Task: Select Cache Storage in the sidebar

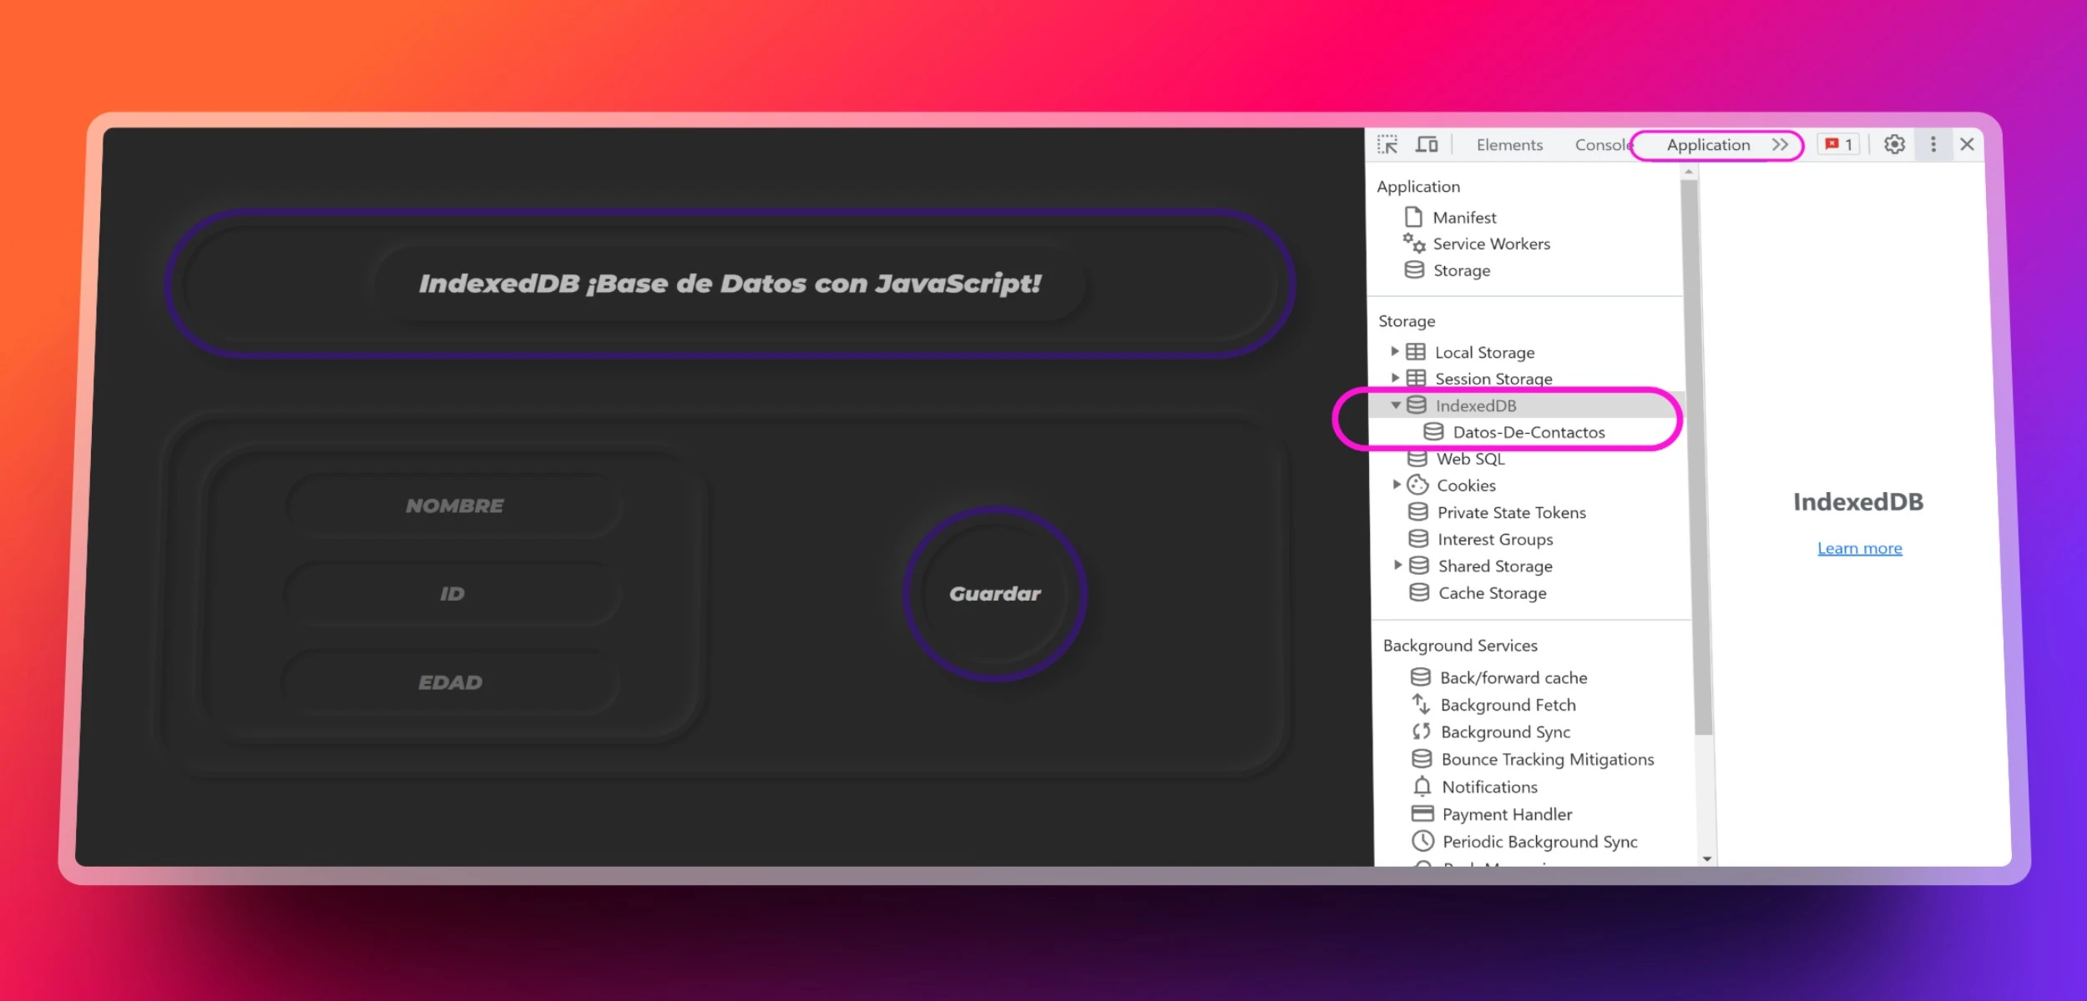Action: point(1493,593)
